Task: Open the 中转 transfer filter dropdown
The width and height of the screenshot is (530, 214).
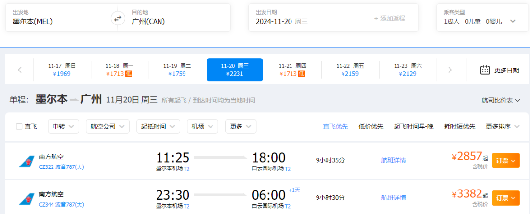Action: (x=63, y=126)
